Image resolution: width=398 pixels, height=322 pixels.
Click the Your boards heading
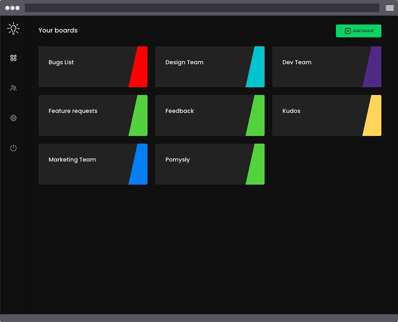pos(58,30)
